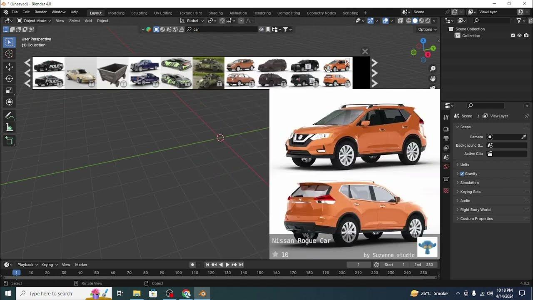Viewport: 533px width, 300px height.
Task: Close the asset bar with X
Action: [x=365, y=51]
